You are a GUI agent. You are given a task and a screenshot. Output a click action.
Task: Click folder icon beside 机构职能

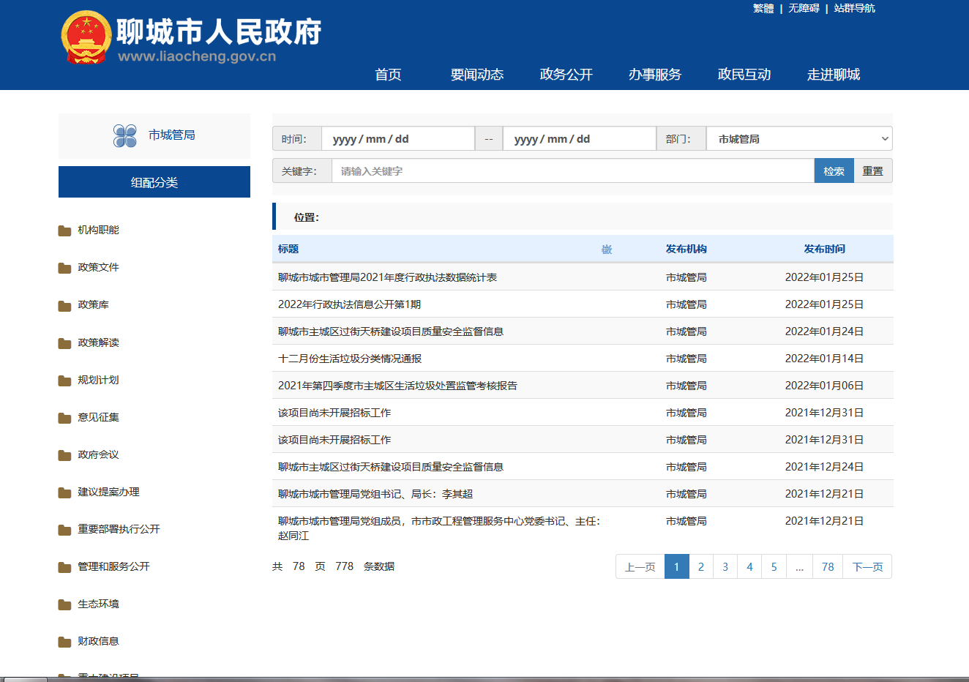tap(64, 231)
